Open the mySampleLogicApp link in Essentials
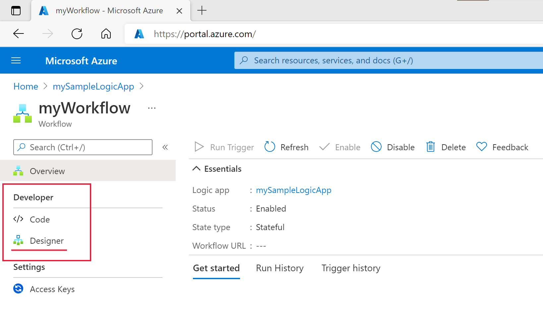This screenshot has width=543, height=312. 293,190
